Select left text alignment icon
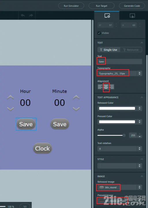The height and width of the screenshot is (208, 148). [x=100, y=87]
